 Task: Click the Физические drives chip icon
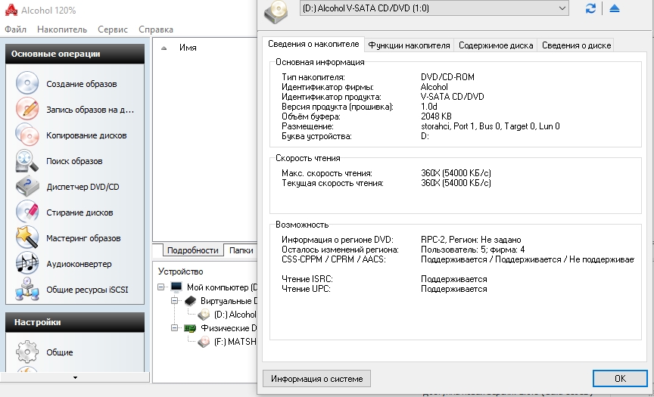point(190,328)
